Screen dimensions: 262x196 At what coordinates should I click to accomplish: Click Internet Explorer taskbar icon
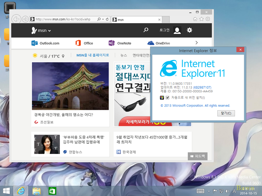(x=21, y=191)
